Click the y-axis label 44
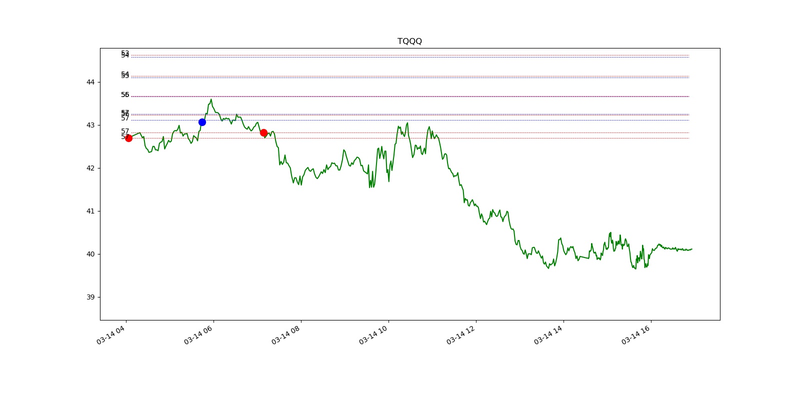800x400 pixels. click(90, 82)
